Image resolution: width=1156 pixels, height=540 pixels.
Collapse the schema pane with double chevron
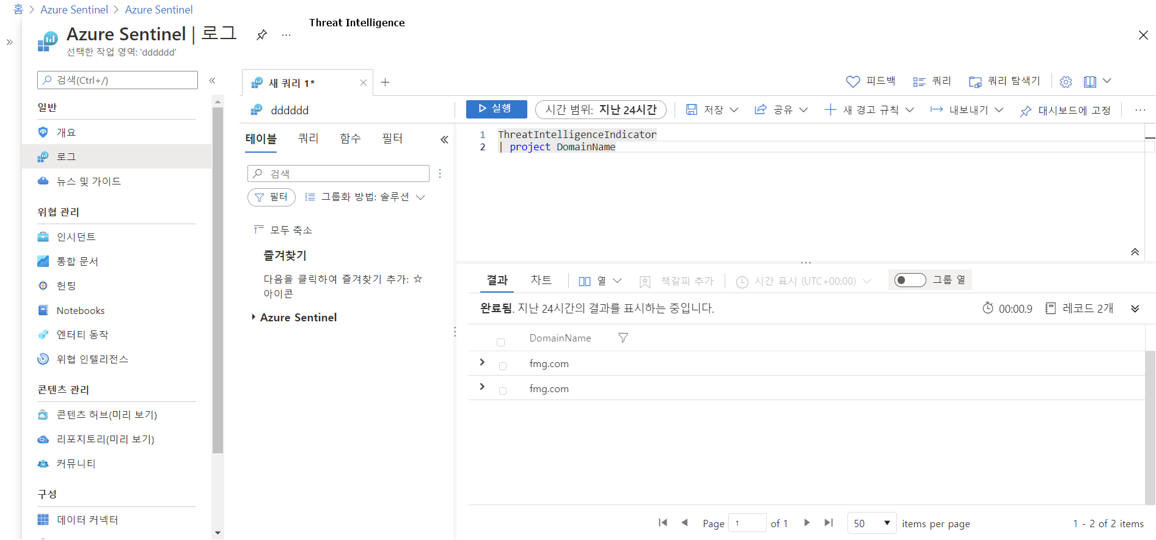pos(444,139)
